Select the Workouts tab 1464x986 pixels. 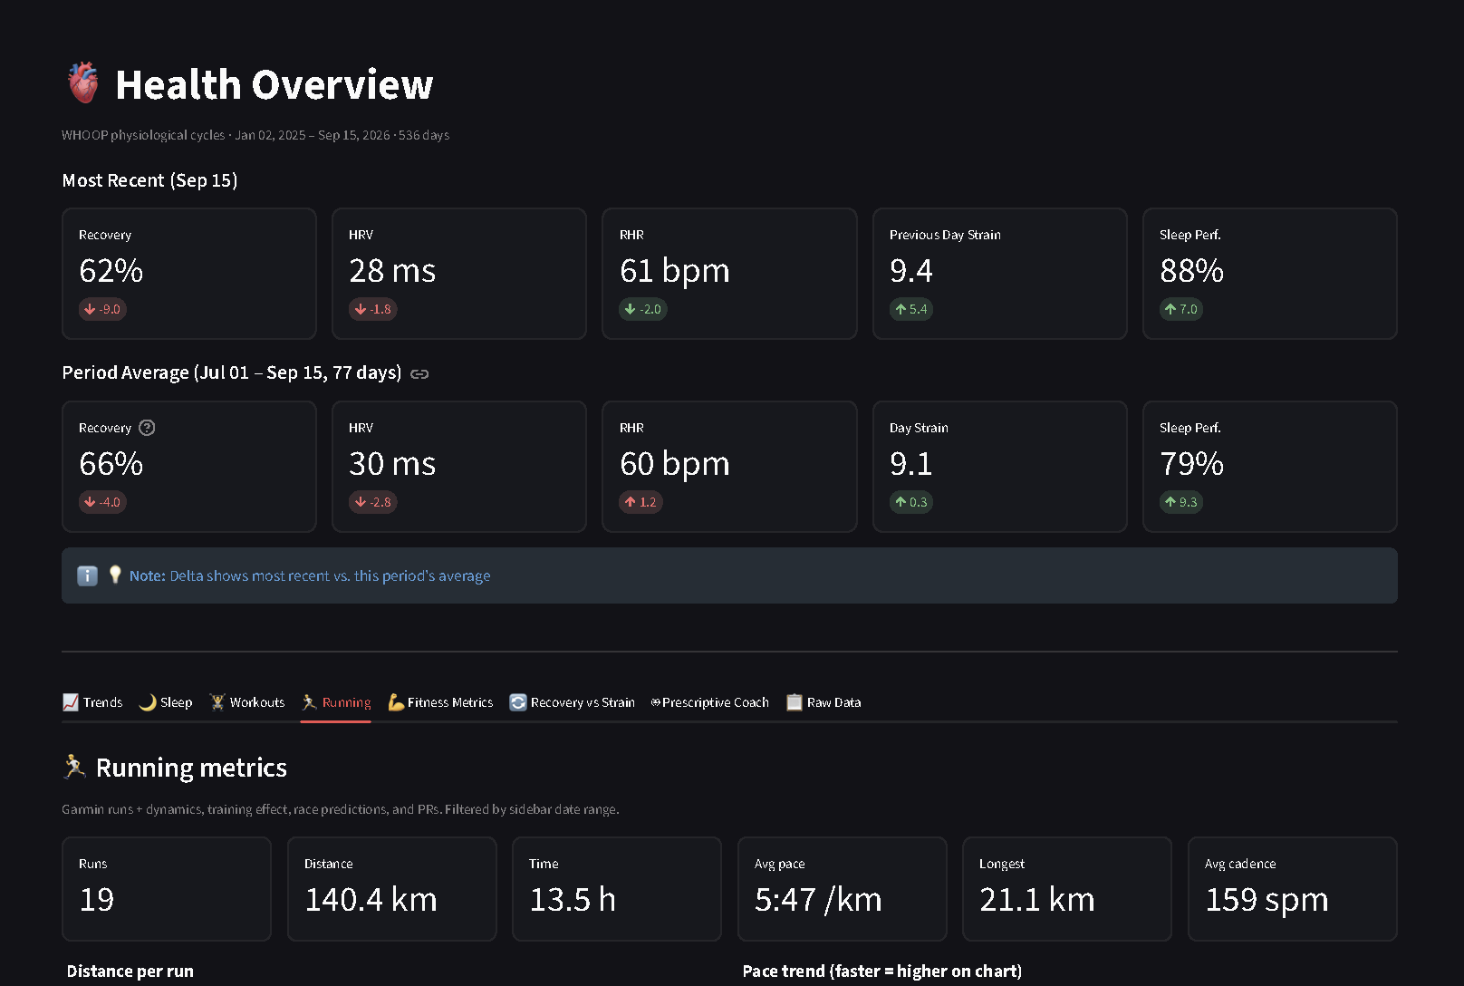pos(246,702)
